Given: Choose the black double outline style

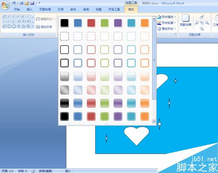Looking at the screenshot, I should click(x=65, y=63).
